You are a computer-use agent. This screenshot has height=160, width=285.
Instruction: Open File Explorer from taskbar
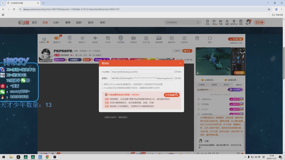tap(11, 157)
